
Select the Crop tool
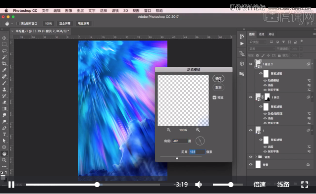coord(4,63)
